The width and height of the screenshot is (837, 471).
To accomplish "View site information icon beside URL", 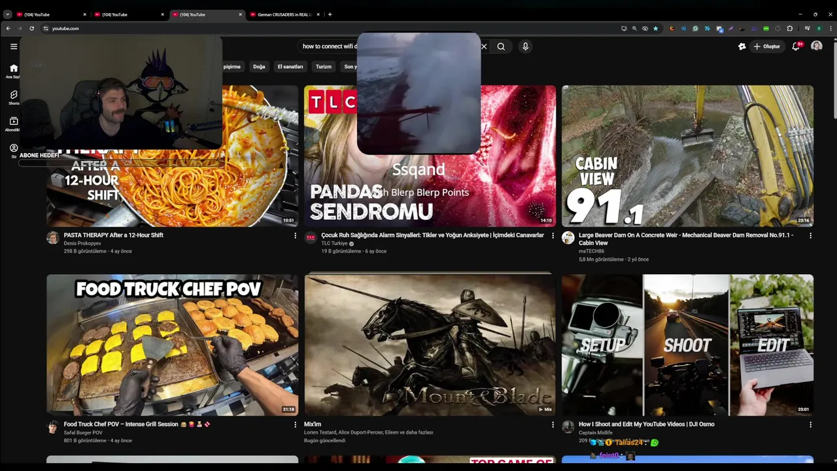I will (x=46, y=28).
